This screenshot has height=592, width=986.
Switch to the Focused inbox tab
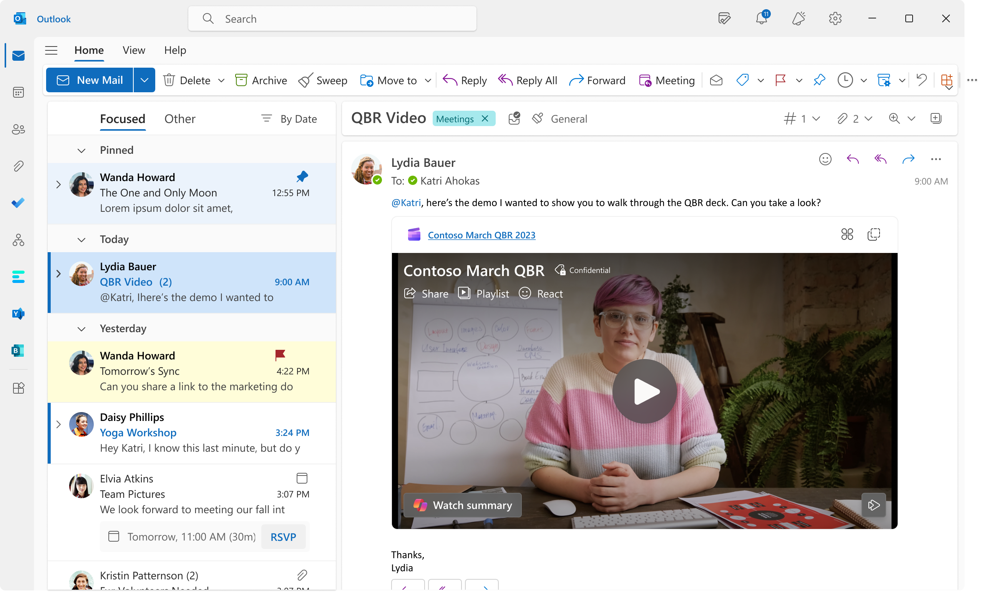[123, 119]
